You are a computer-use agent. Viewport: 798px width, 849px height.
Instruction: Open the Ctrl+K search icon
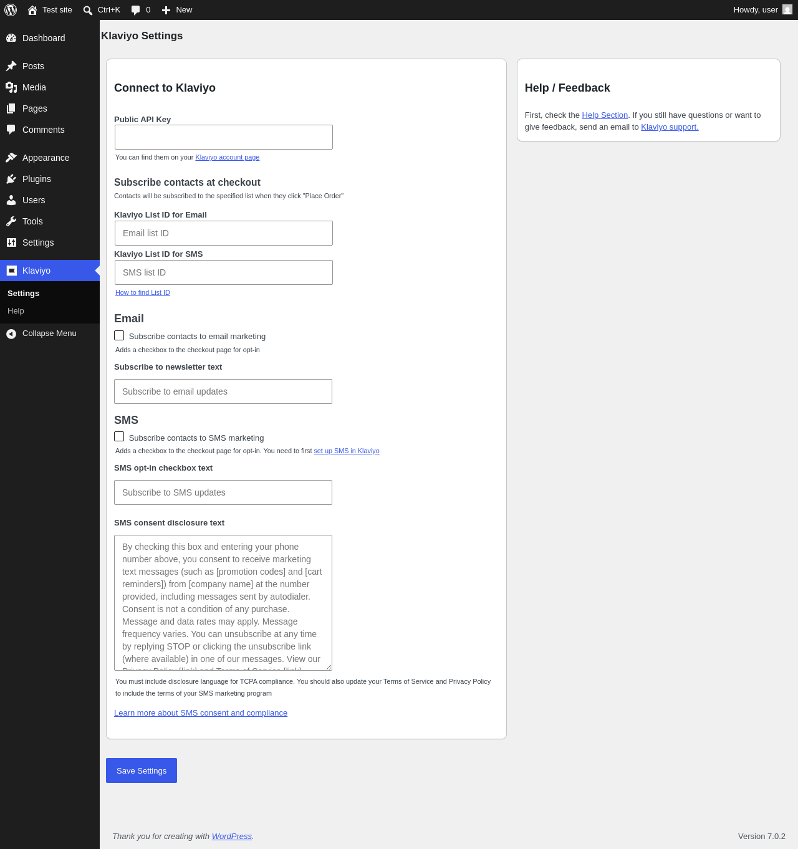point(88,10)
